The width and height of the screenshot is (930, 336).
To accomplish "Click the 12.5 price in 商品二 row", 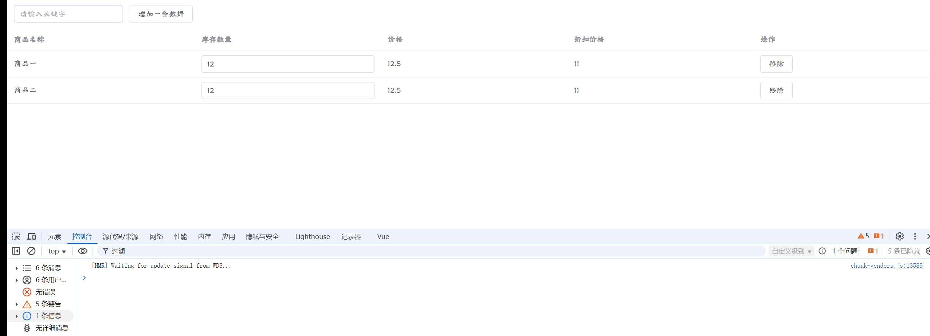I will (394, 90).
